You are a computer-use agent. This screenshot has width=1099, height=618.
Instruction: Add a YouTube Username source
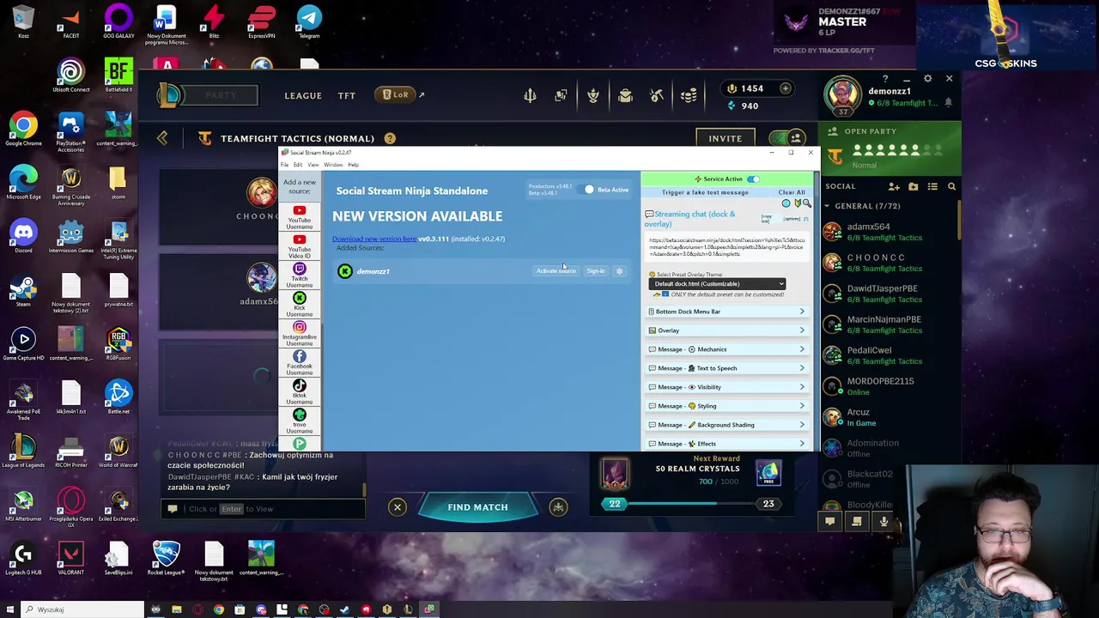coord(300,218)
